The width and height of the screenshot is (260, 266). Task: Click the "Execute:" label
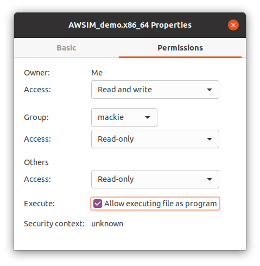coord(39,204)
